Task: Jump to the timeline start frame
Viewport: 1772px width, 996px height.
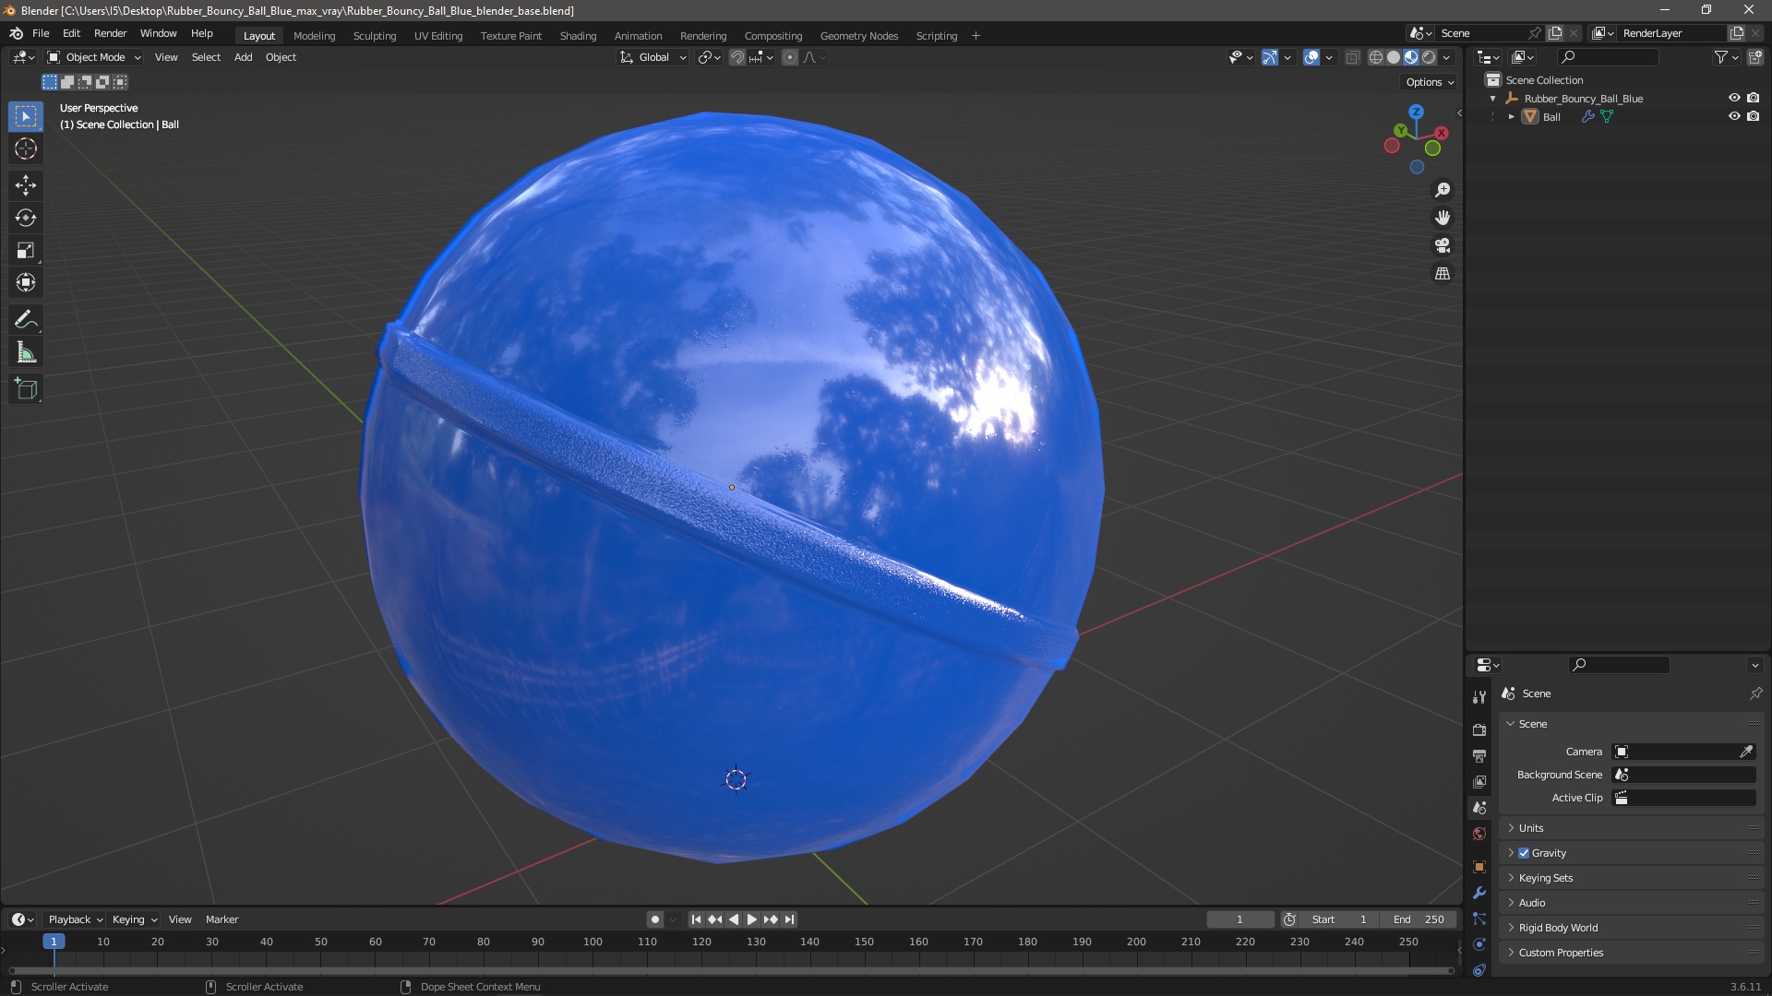Action: pos(696,919)
